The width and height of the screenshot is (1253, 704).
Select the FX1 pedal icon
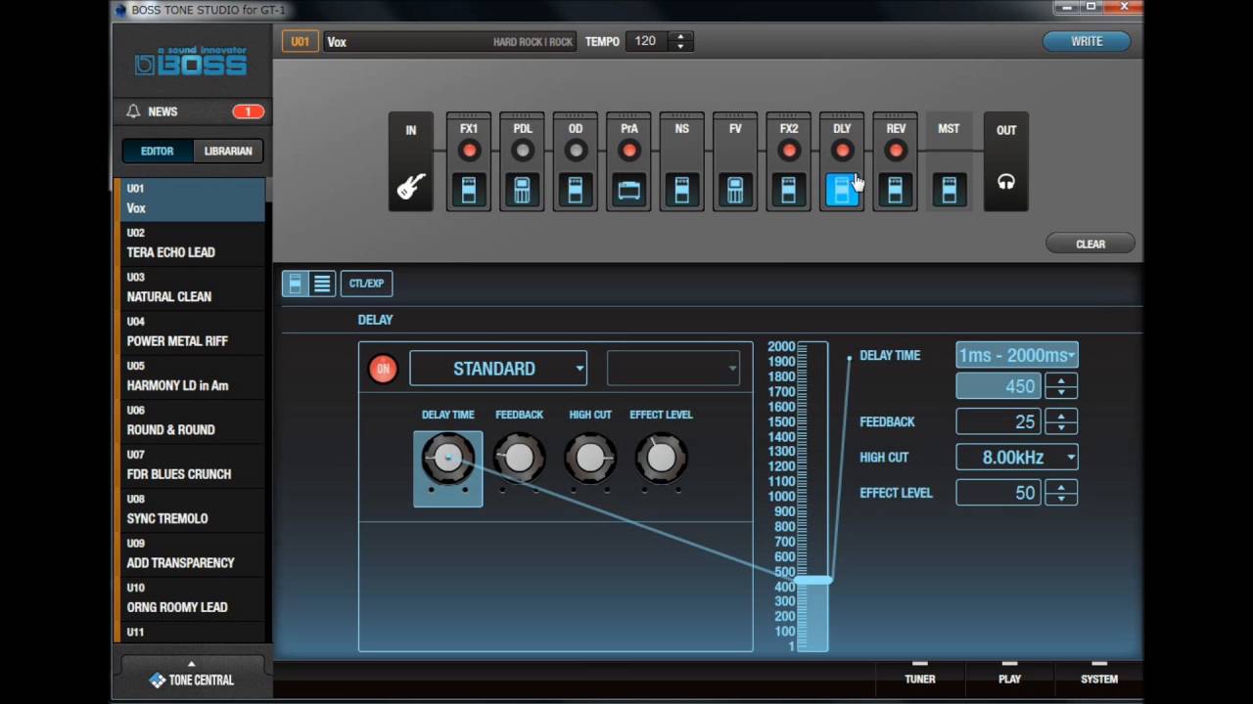(x=469, y=190)
